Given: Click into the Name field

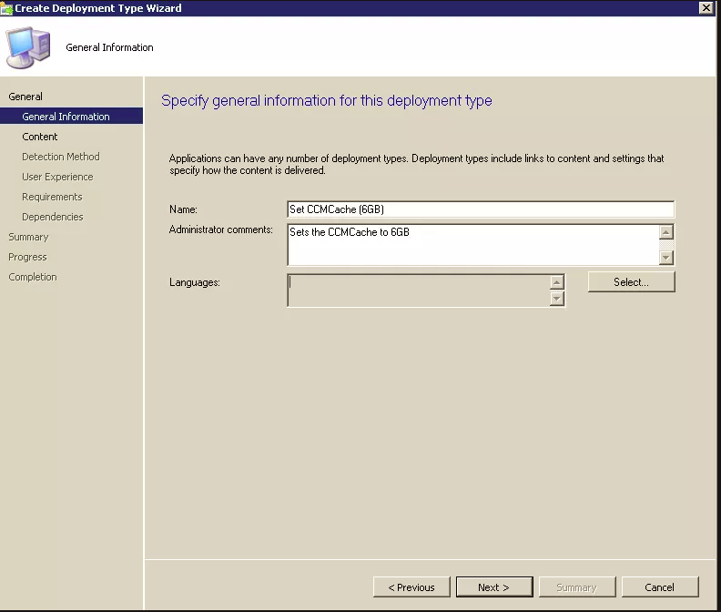Looking at the screenshot, I should [x=481, y=209].
